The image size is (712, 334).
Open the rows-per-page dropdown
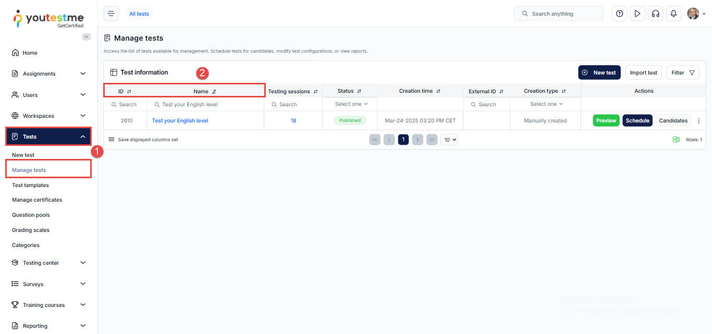click(449, 140)
